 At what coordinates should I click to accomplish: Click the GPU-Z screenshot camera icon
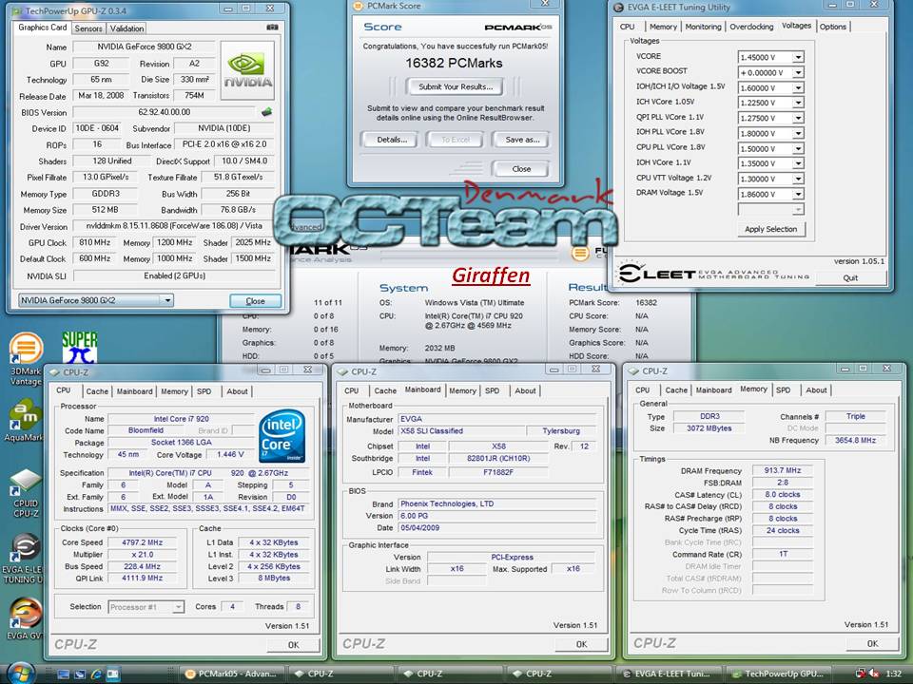point(272,28)
